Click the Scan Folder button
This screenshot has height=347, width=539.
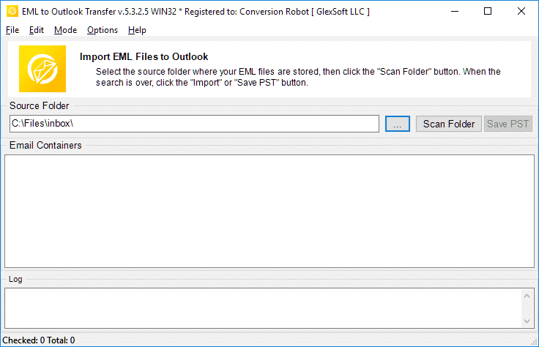(x=449, y=124)
